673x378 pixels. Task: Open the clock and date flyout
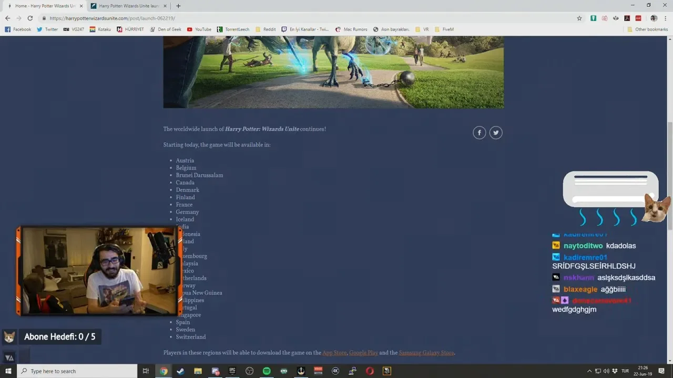coord(643,371)
